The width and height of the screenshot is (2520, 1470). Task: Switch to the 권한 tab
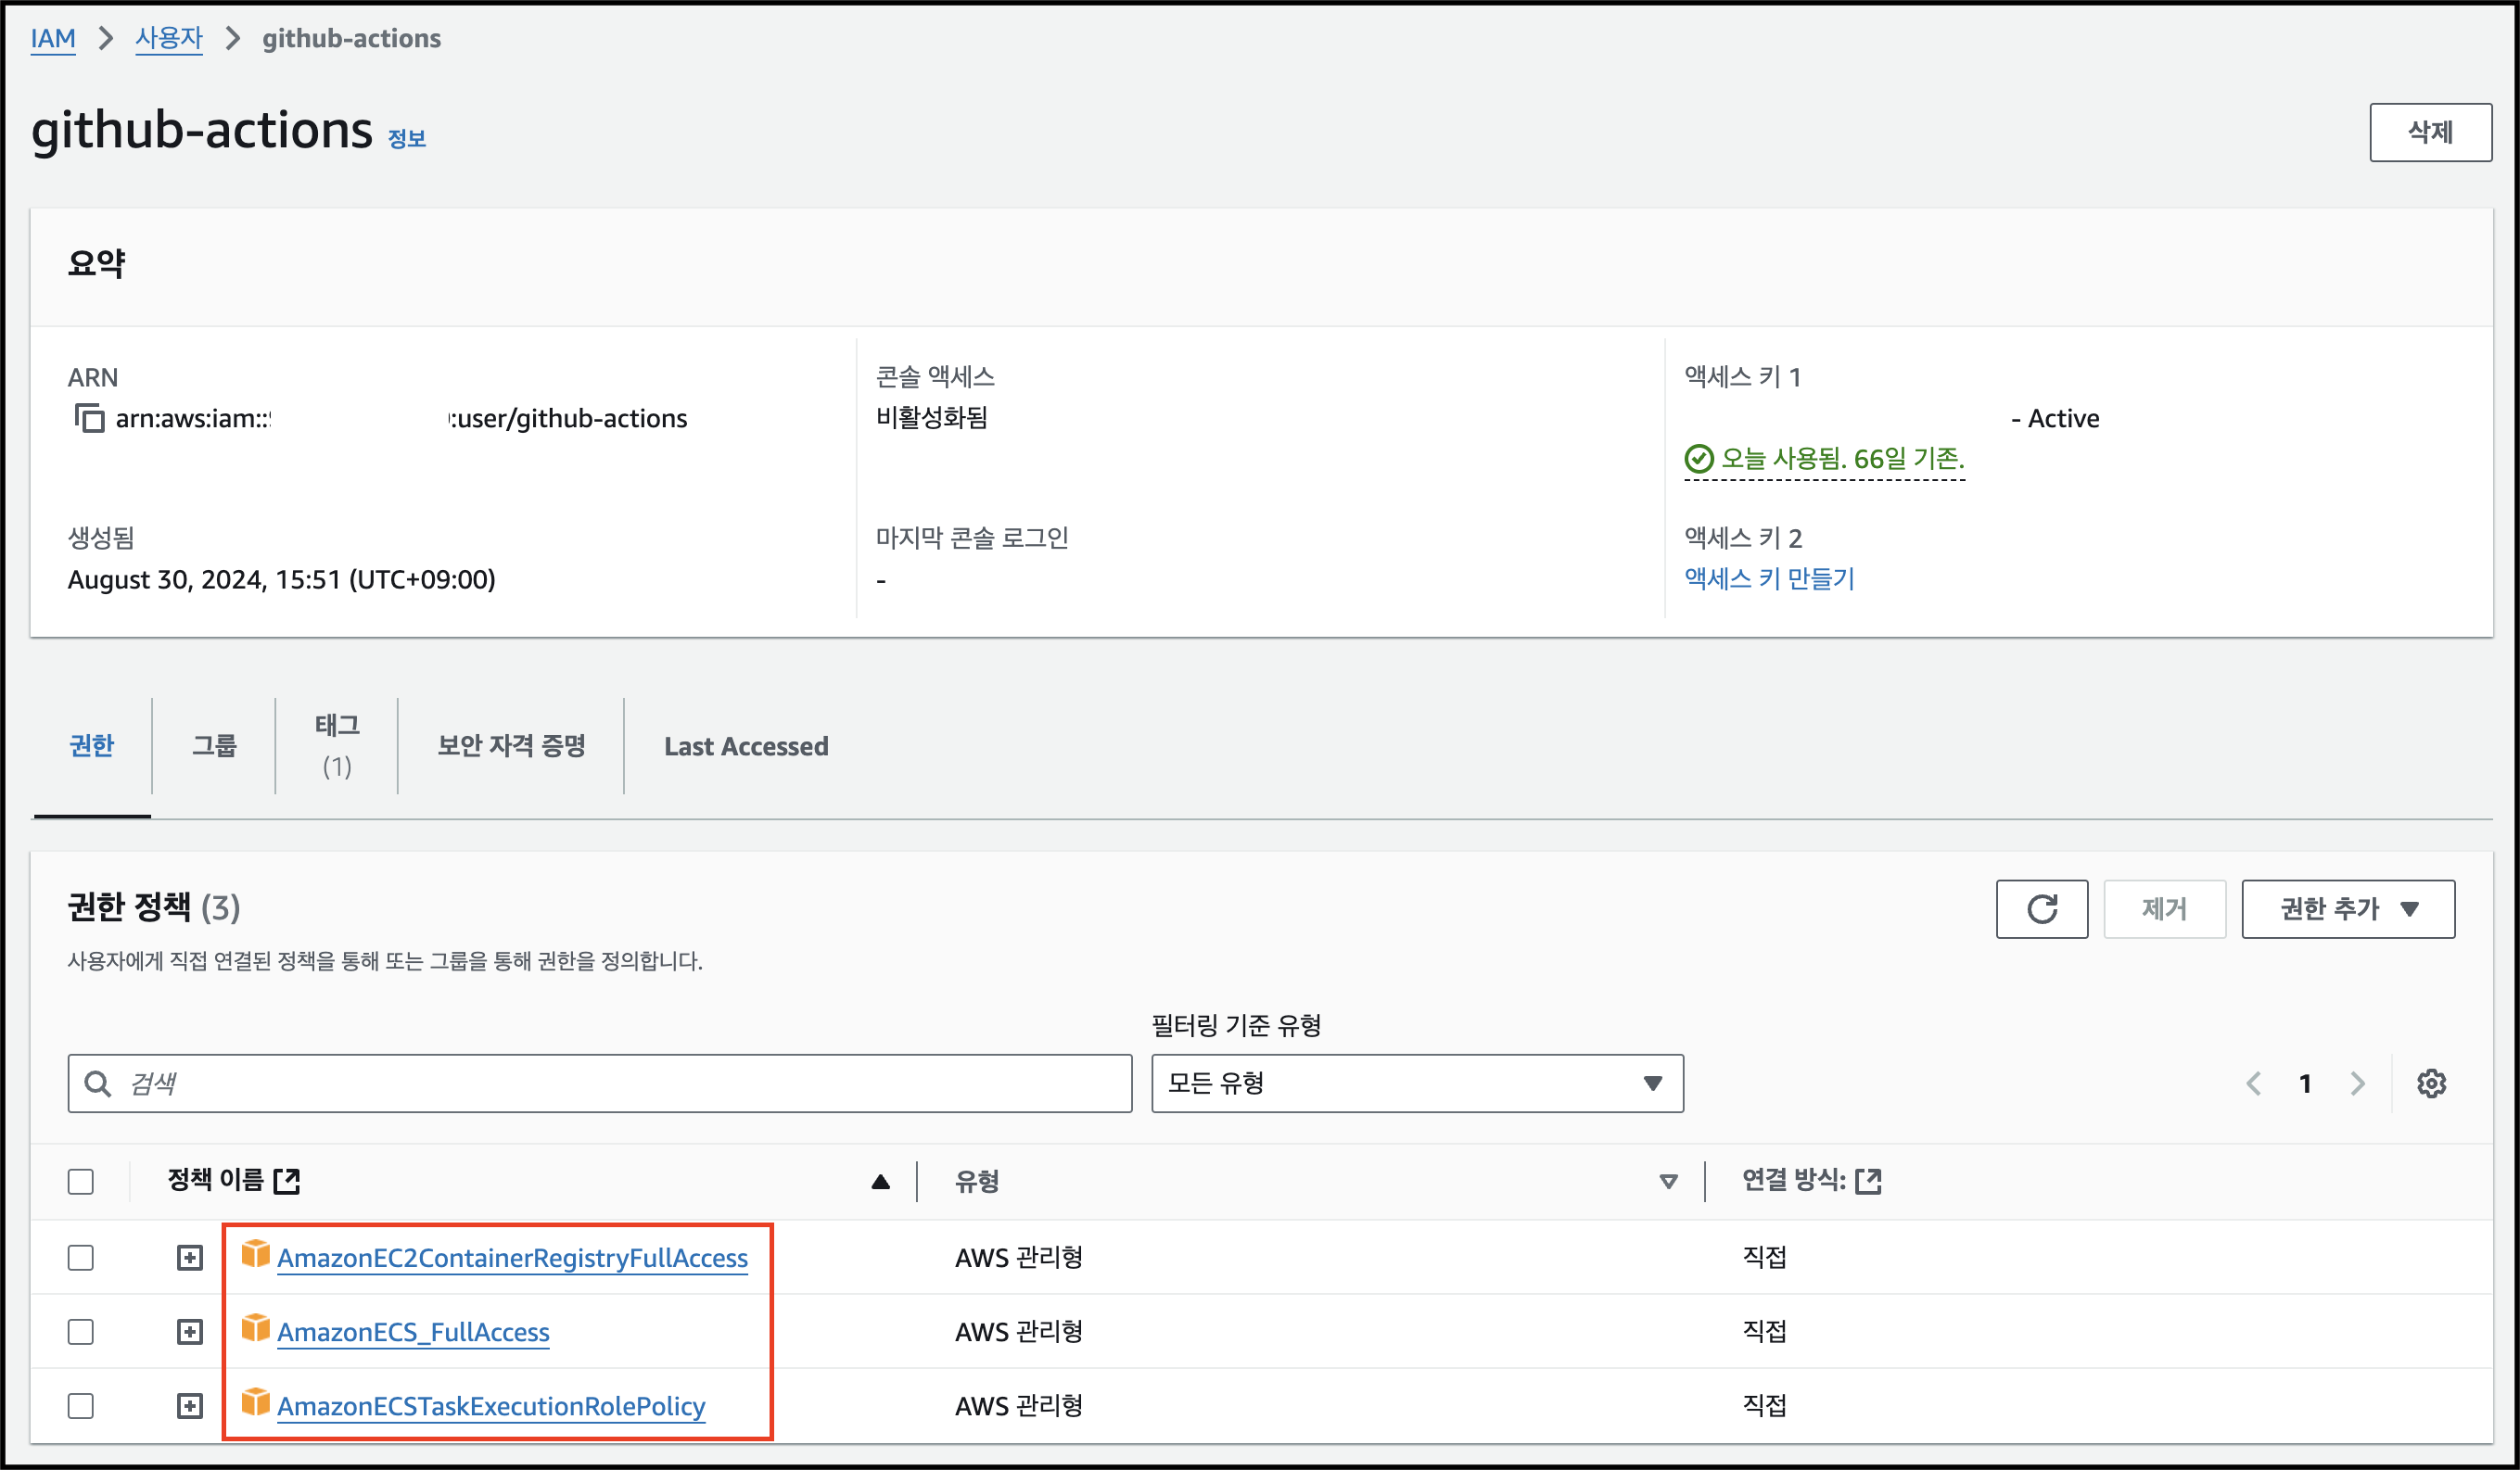point(92,746)
